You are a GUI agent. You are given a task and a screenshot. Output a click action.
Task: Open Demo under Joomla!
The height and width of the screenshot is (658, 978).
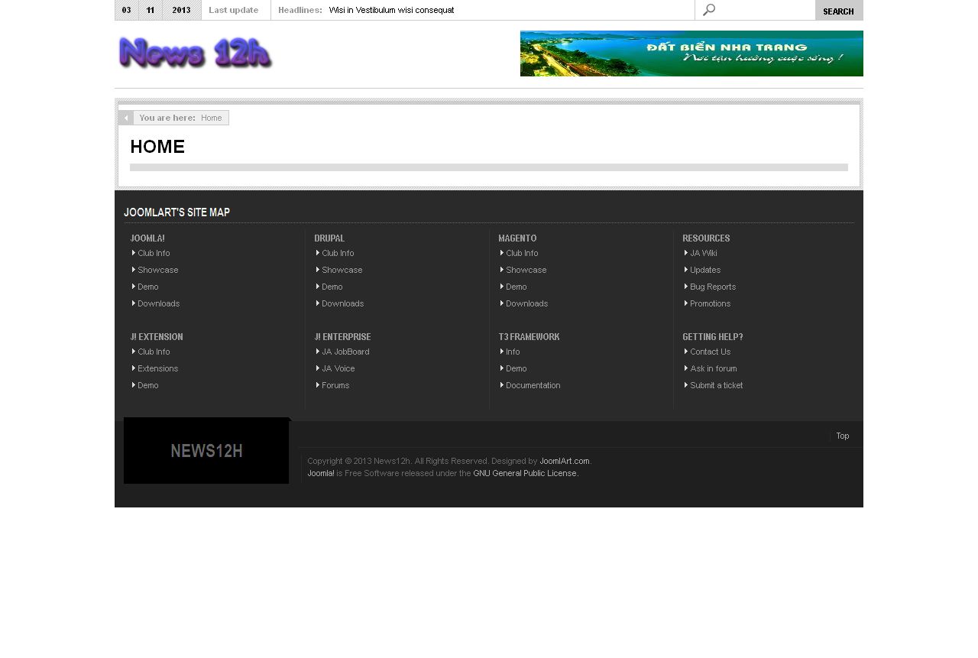[148, 287]
